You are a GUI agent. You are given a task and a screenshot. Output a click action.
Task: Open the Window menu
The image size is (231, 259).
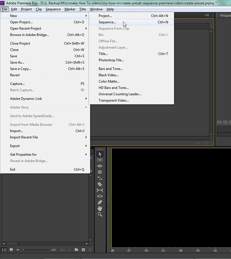(x=96, y=9)
